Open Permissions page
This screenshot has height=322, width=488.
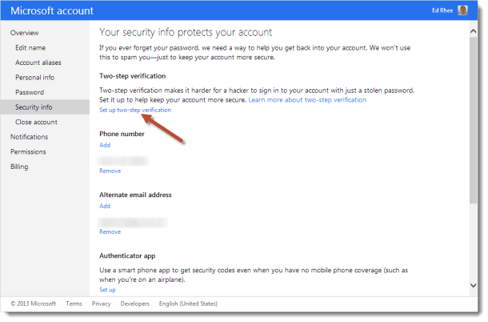28,152
